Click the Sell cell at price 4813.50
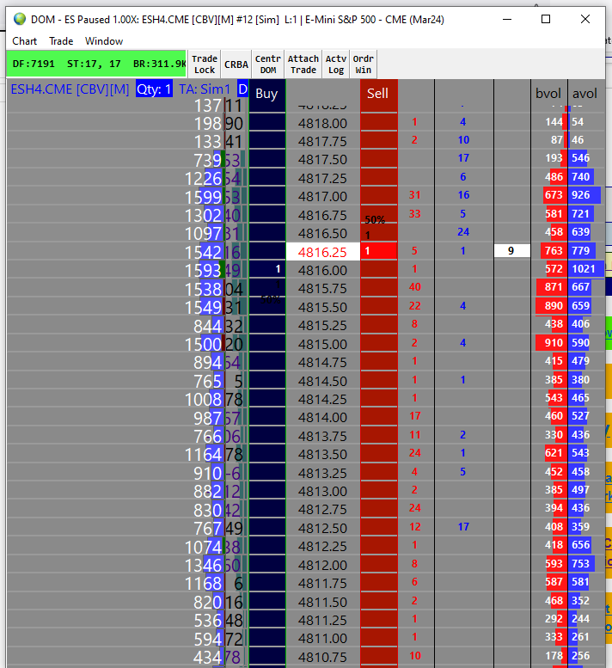The height and width of the screenshot is (668, 612). click(x=378, y=454)
